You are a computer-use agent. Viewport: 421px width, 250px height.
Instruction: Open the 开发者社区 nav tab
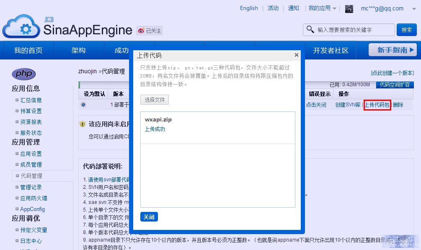pos(331,51)
